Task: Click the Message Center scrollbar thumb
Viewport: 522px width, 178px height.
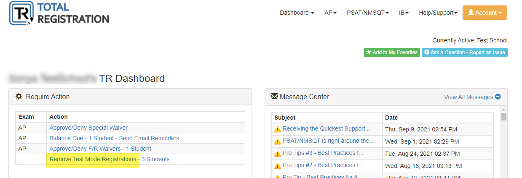Action: pyautogui.click(x=503, y=116)
